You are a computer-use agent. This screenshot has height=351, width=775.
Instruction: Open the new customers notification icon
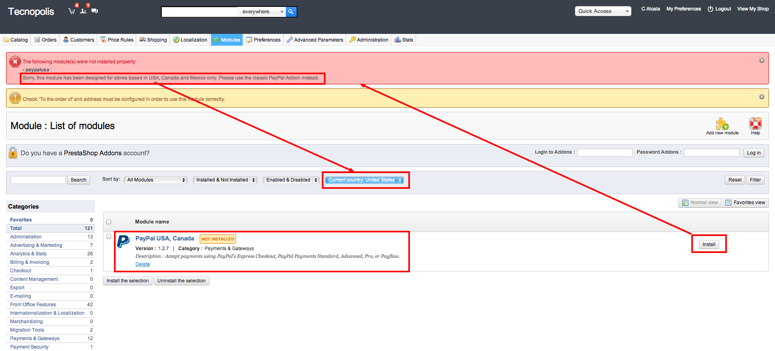click(x=83, y=11)
